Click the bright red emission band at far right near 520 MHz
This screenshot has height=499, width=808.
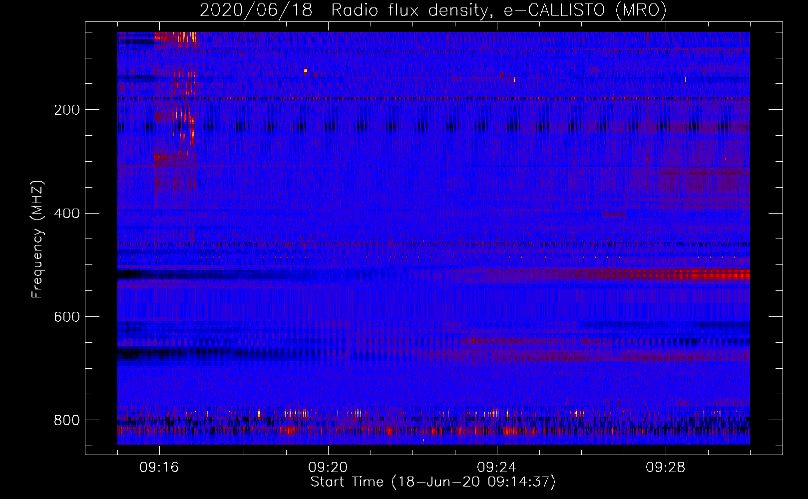[x=714, y=274]
